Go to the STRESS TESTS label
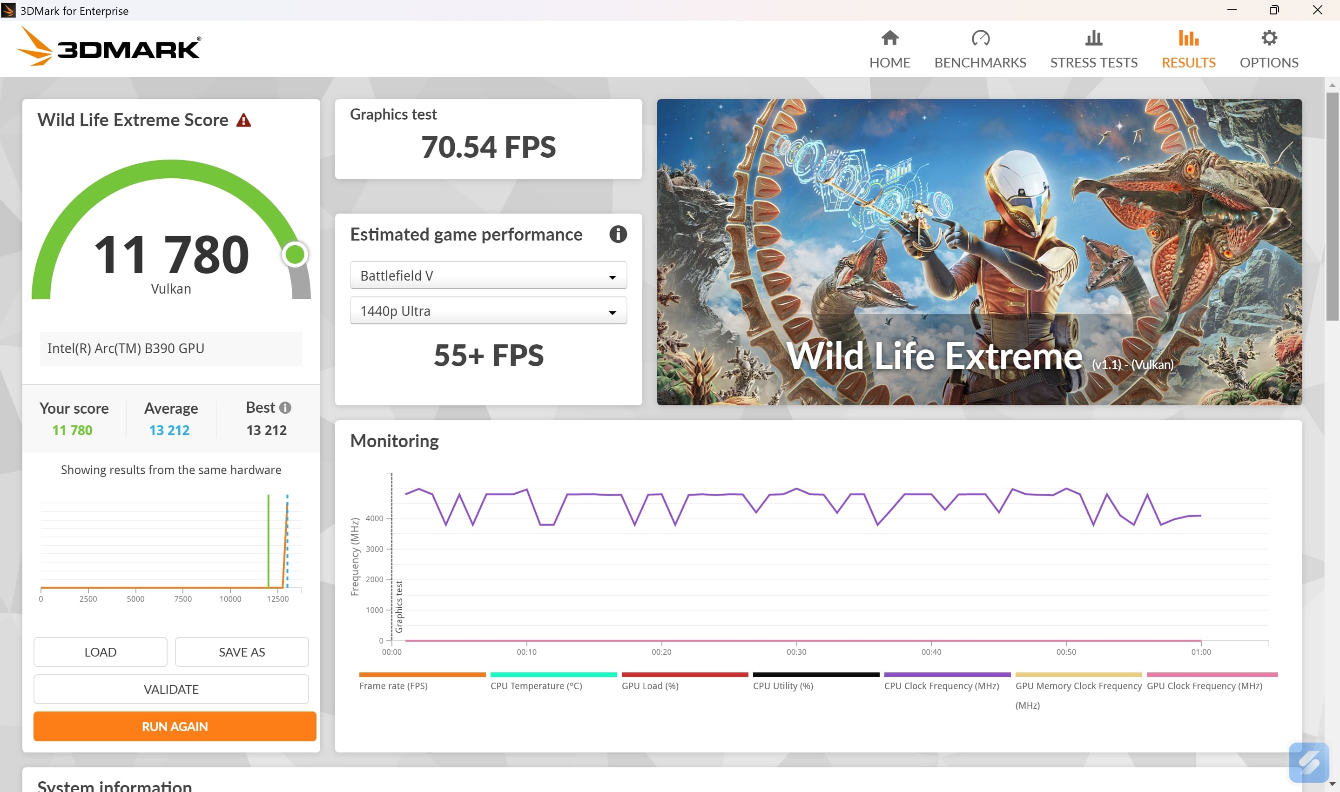1340x792 pixels. (x=1093, y=62)
